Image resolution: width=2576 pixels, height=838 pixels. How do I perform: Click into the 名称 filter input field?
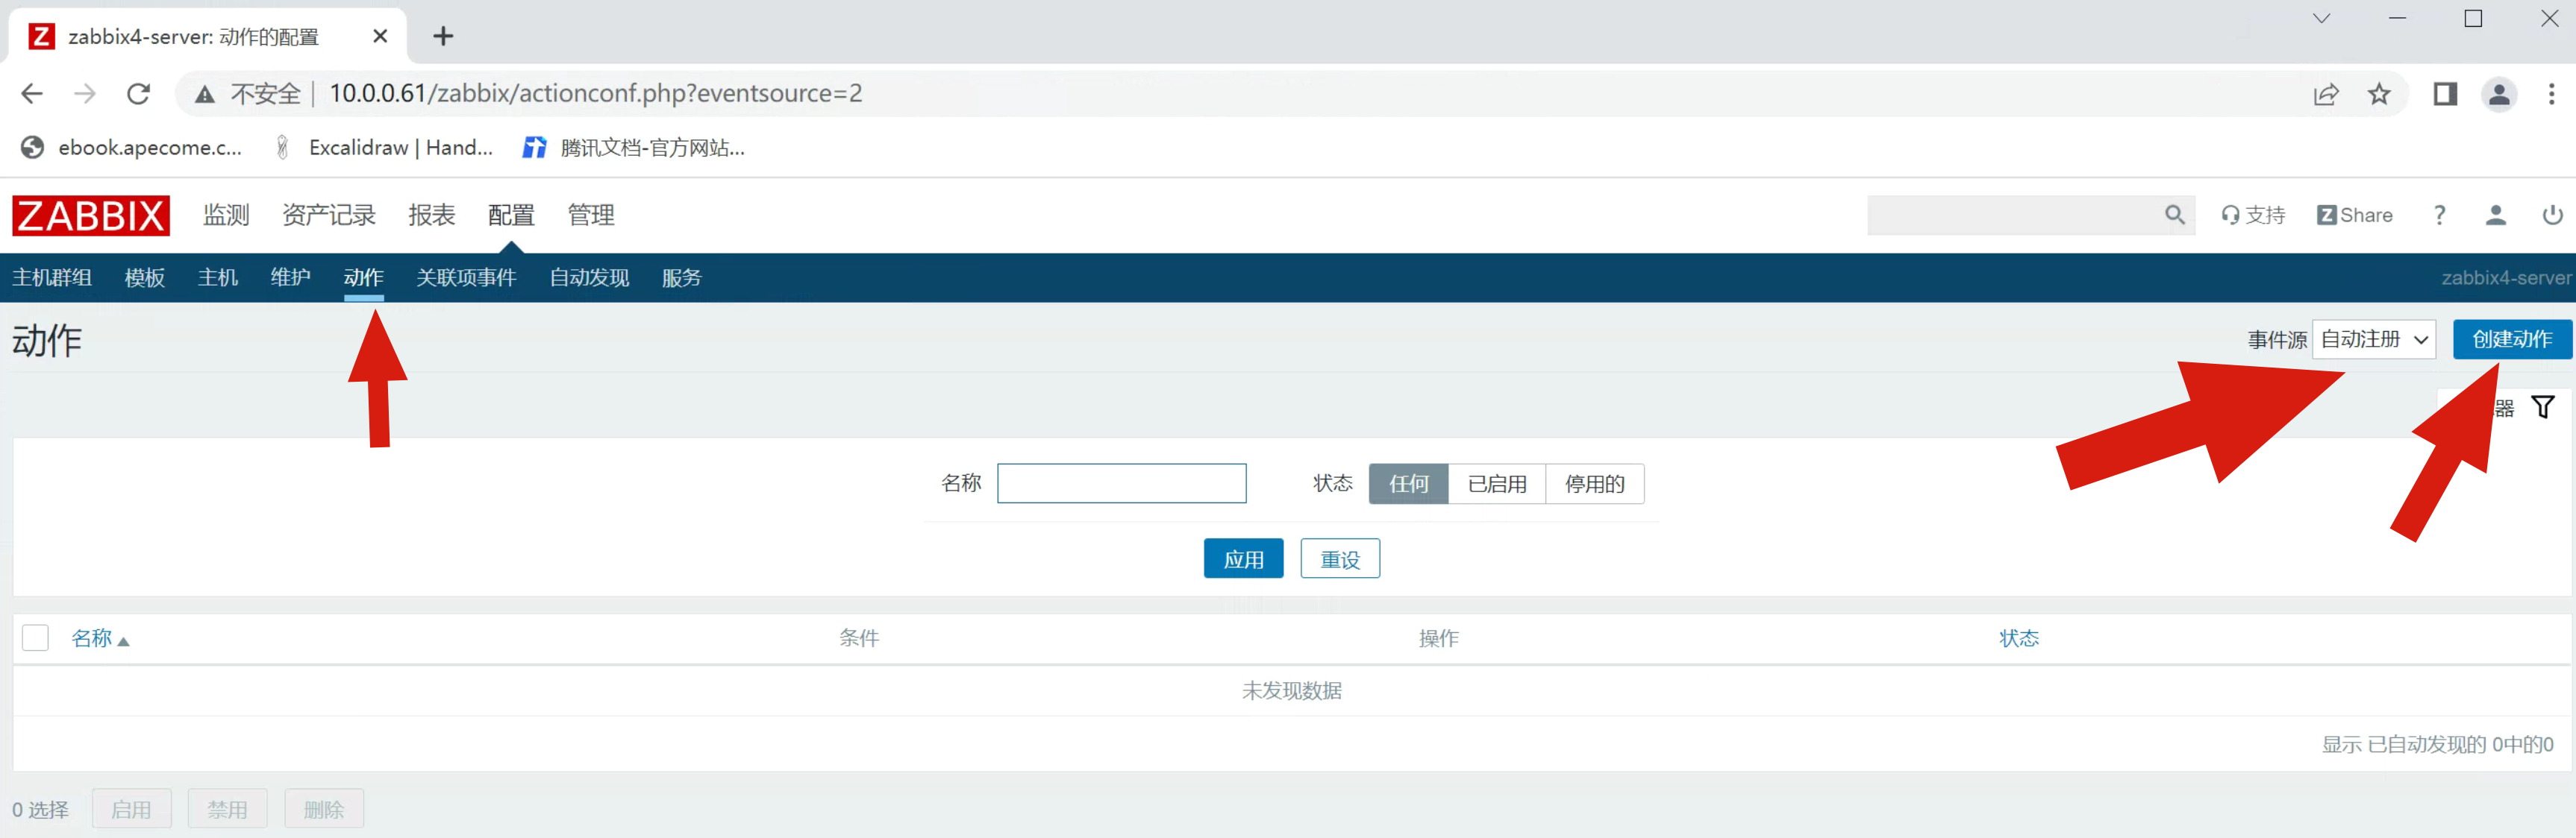[1121, 483]
